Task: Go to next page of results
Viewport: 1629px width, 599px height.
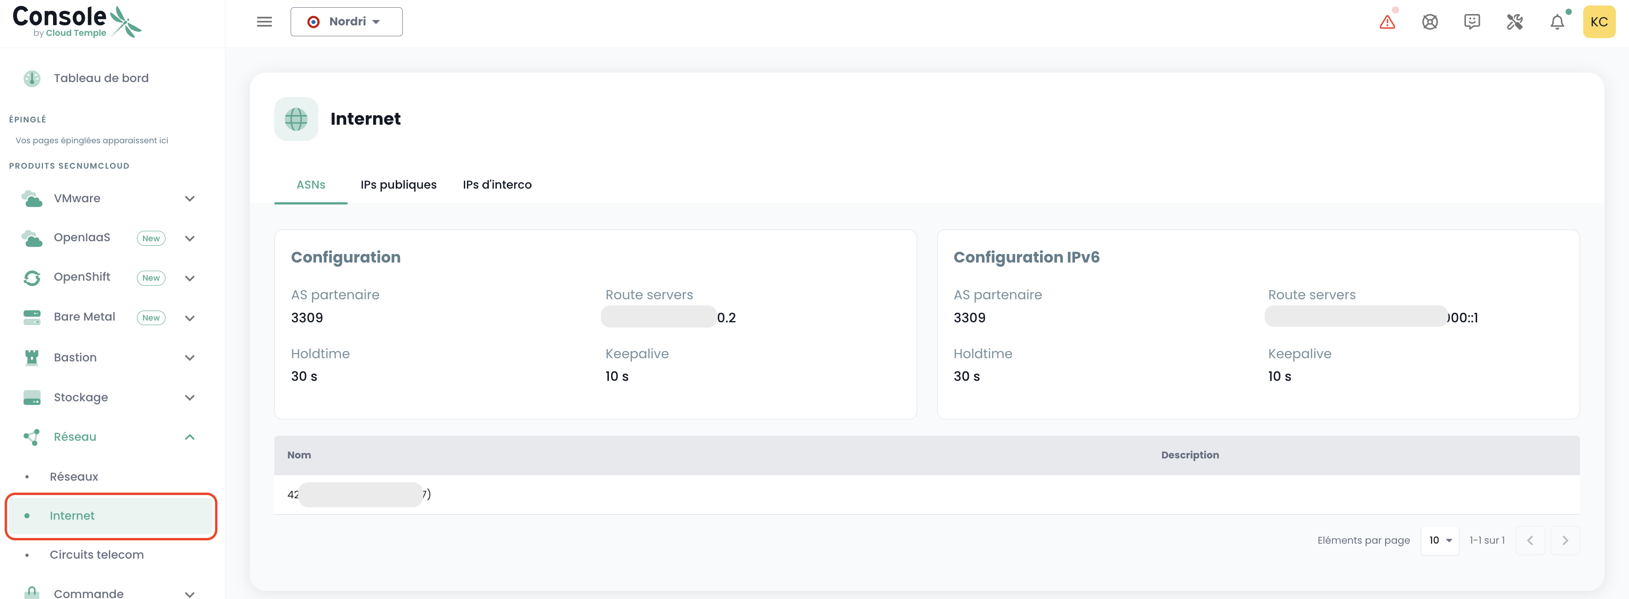Action: (x=1565, y=540)
